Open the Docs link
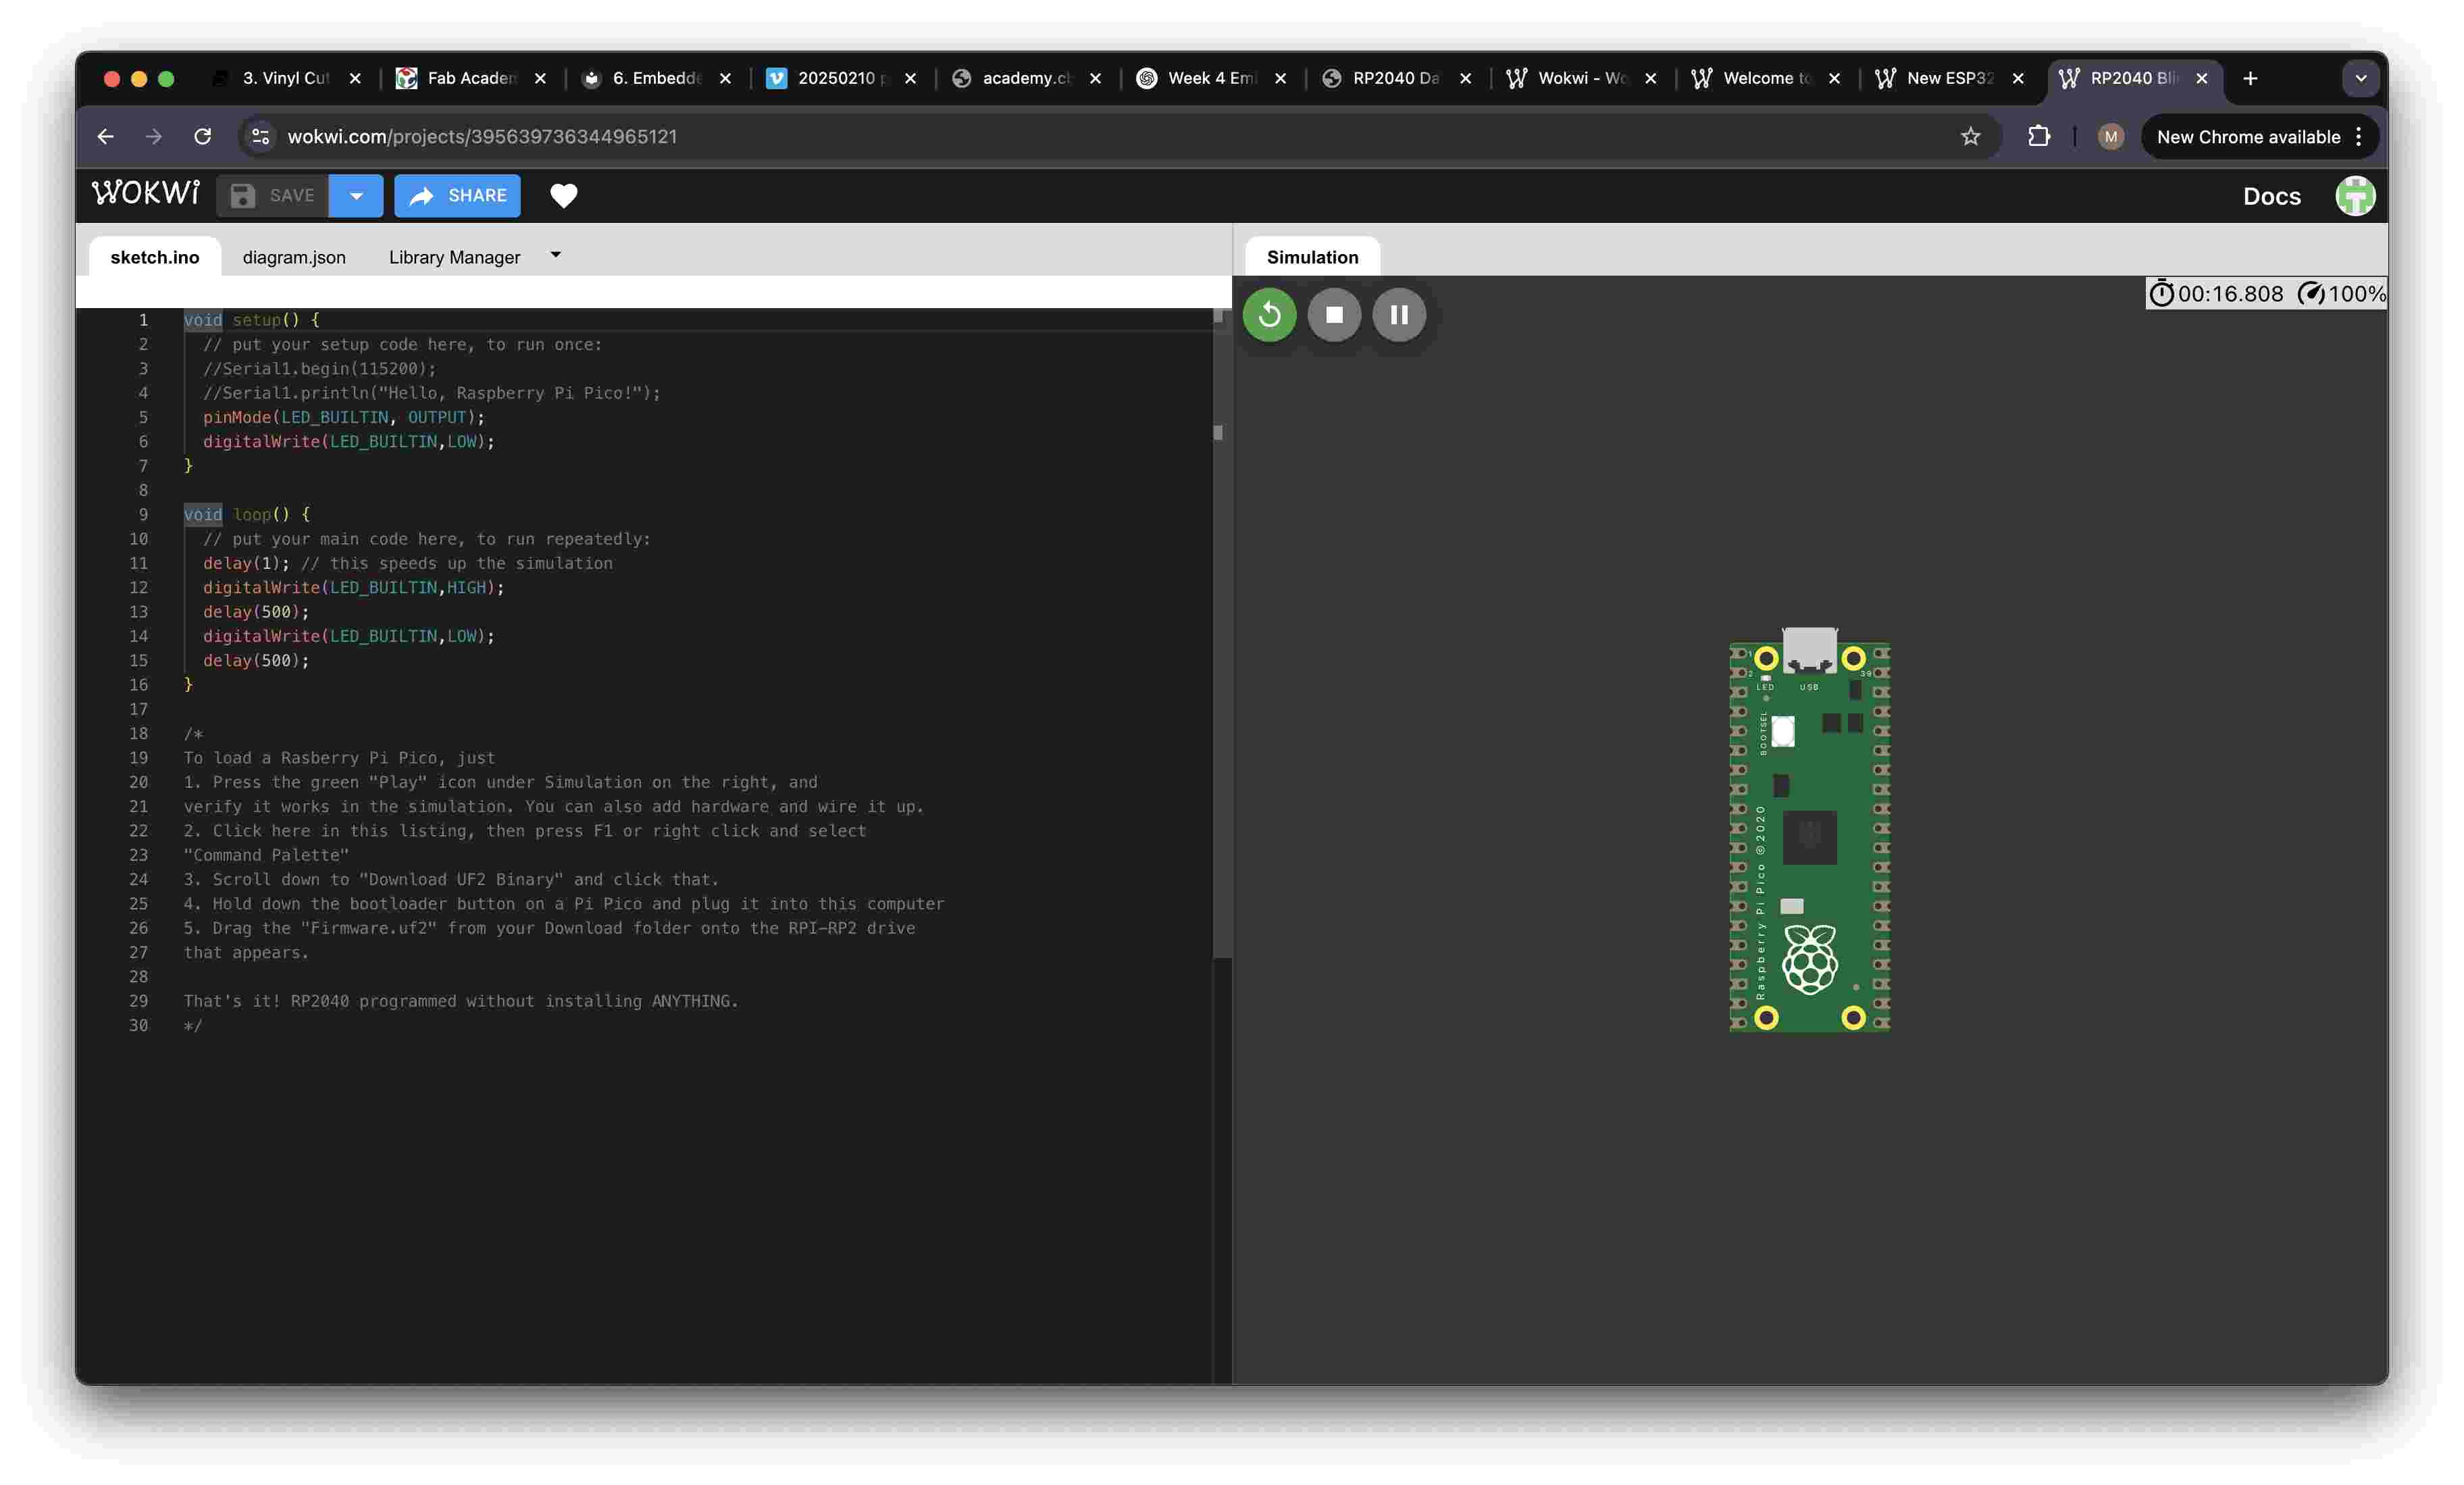This screenshot has width=2464, height=1485. tap(2271, 196)
